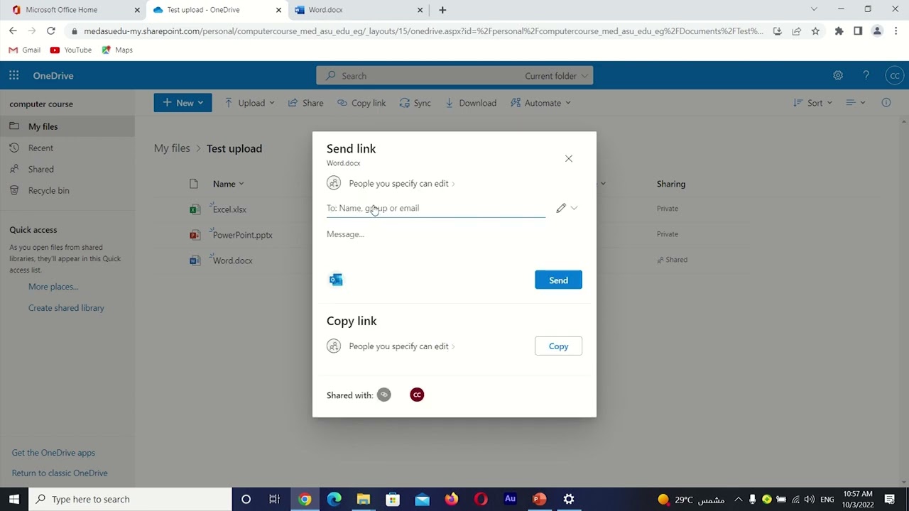Reload the page
The width and height of the screenshot is (909, 511).
click(x=50, y=31)
